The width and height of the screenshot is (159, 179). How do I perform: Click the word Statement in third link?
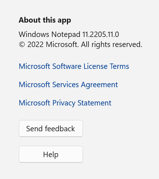[x=95, y=103]
